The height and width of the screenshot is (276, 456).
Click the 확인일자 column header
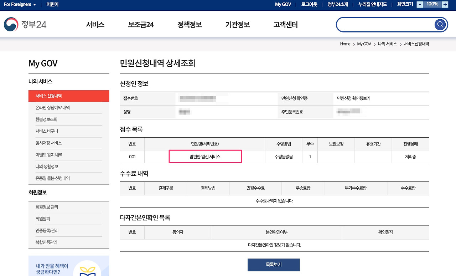[385, 232]
